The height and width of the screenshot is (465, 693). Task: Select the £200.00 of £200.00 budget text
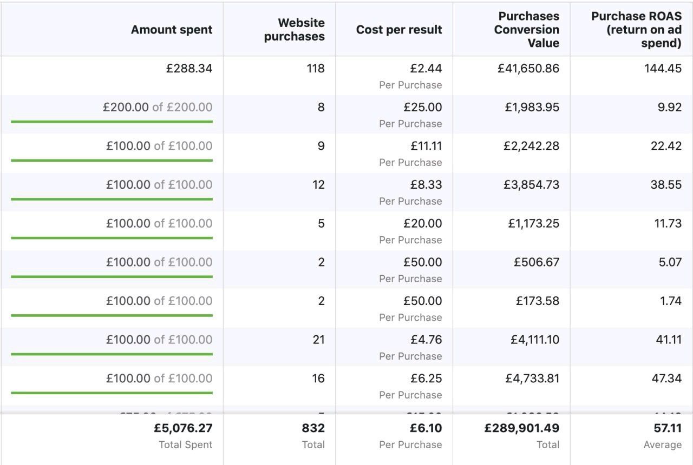click(x=158, y=107)
